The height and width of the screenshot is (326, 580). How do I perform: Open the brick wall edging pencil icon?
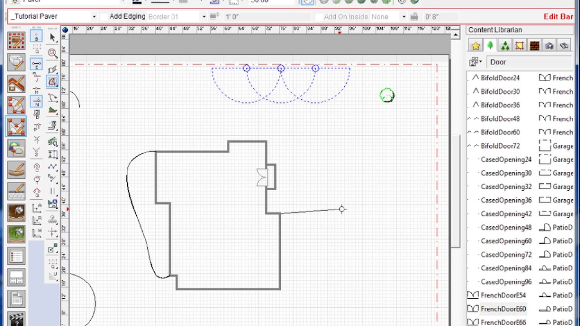[17, 191]
